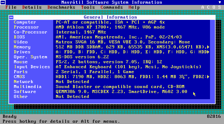The width and height of the screenshot is (224, 124).
Task: Select the Ports category
Action: [21, 72]
